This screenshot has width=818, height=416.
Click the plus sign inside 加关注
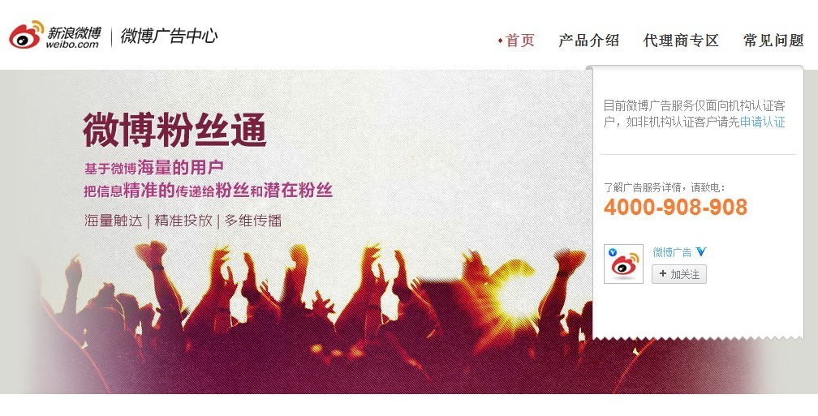coord(662,274)
